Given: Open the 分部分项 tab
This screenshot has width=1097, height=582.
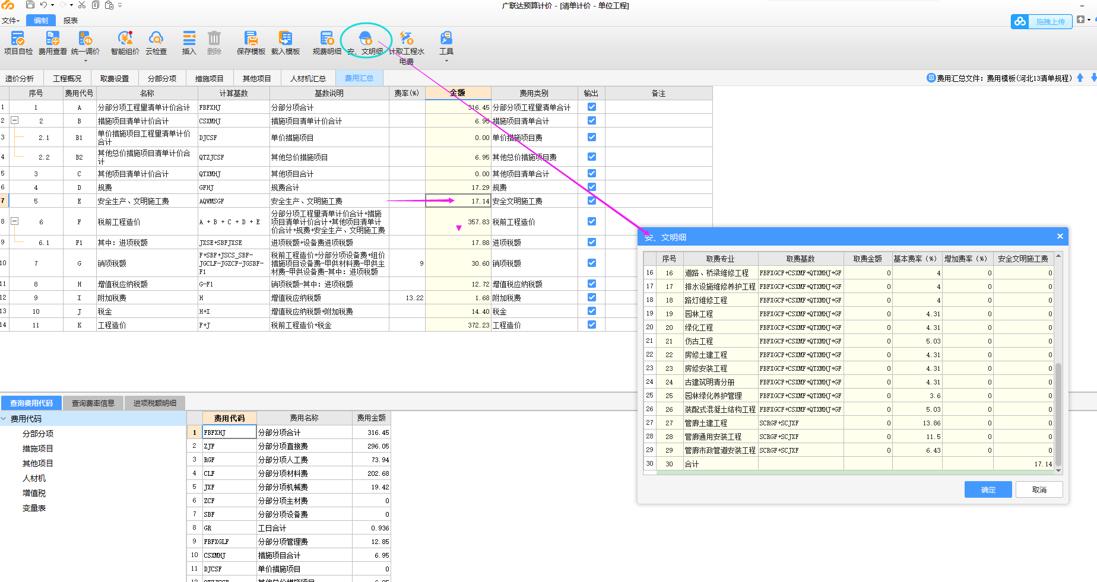Looking at the screenshot, I should click(x=162, y=78).
